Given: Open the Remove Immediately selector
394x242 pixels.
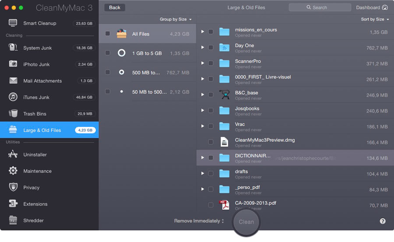Looking at the screenshot, I should click(199, 221).
